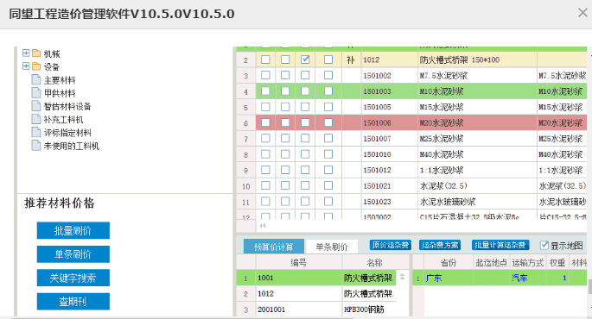Viewport: 592px width, 319px height.
Task: Select the 水泥水玻璃砂浆 name cell in row 1501023
Action: 477,202
